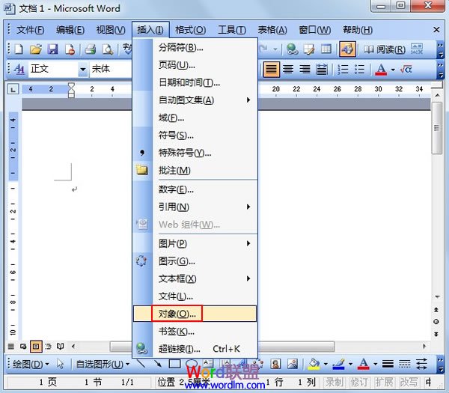Click the equation editor square-root icon

(x=406, y=69)
